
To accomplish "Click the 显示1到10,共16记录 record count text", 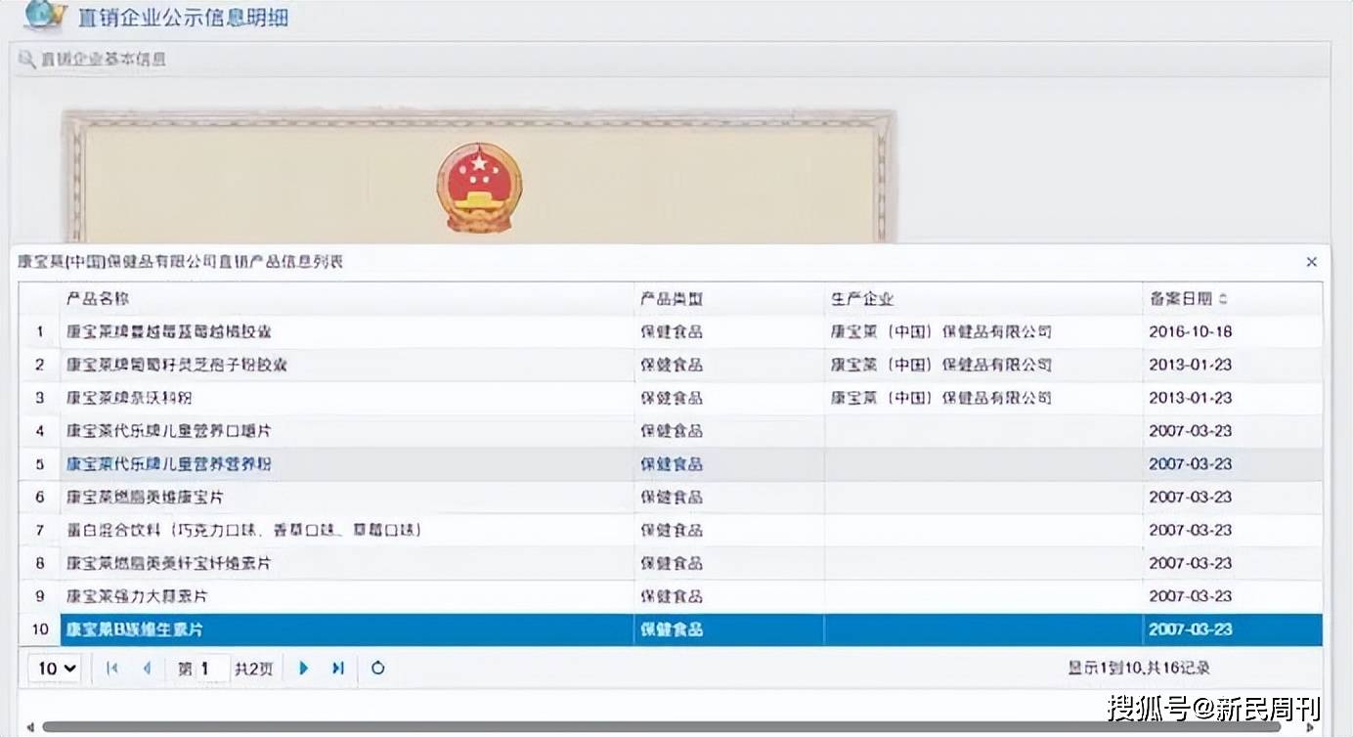I will 1139,669.
